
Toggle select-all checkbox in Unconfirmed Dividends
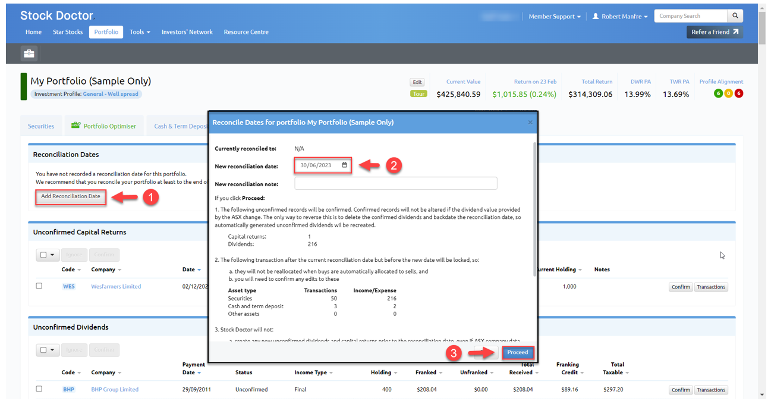(x=43, y=350)
